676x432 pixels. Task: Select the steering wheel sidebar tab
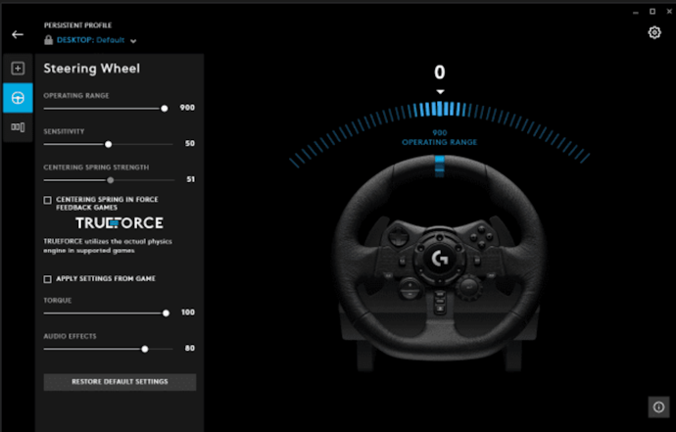pos(18,98)
